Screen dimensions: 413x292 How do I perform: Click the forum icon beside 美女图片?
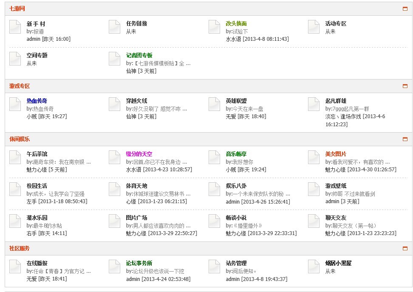(x=314, y=157)
